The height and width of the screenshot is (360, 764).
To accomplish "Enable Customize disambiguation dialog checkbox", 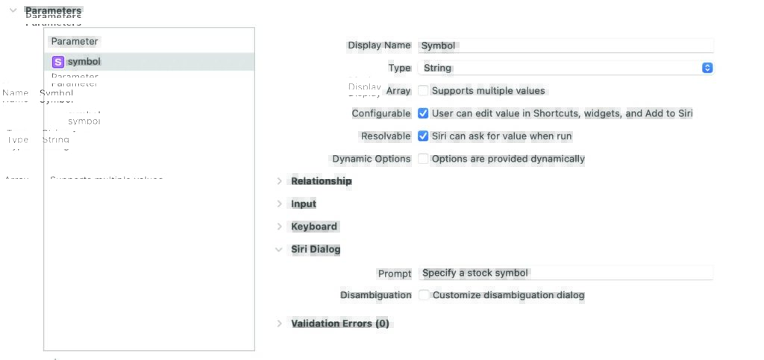I will point(424,295).
